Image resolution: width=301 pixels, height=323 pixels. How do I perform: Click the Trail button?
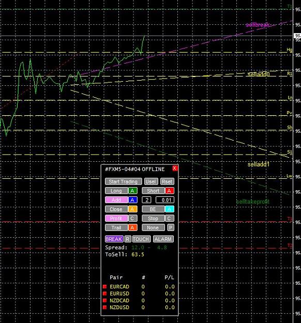pos(116,227)
